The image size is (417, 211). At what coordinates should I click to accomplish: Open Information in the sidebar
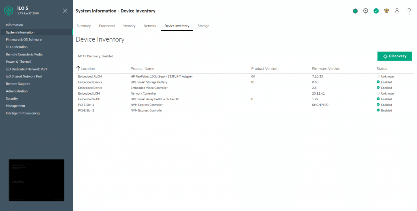point(14,25)
